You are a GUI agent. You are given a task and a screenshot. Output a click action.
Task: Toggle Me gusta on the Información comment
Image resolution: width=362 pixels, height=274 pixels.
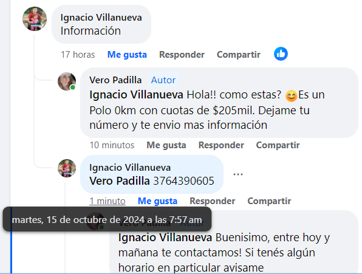click(127, 55)
